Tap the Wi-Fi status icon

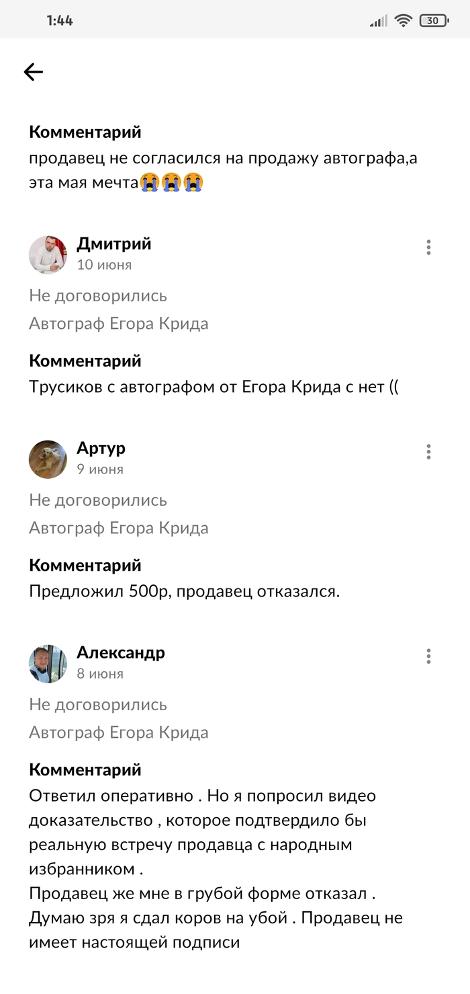403,20
